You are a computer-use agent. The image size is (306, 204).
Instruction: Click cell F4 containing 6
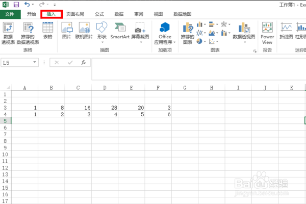[158, 114]
